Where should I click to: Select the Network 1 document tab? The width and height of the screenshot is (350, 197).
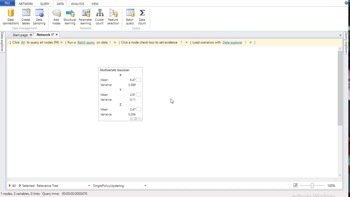(45, 34)
